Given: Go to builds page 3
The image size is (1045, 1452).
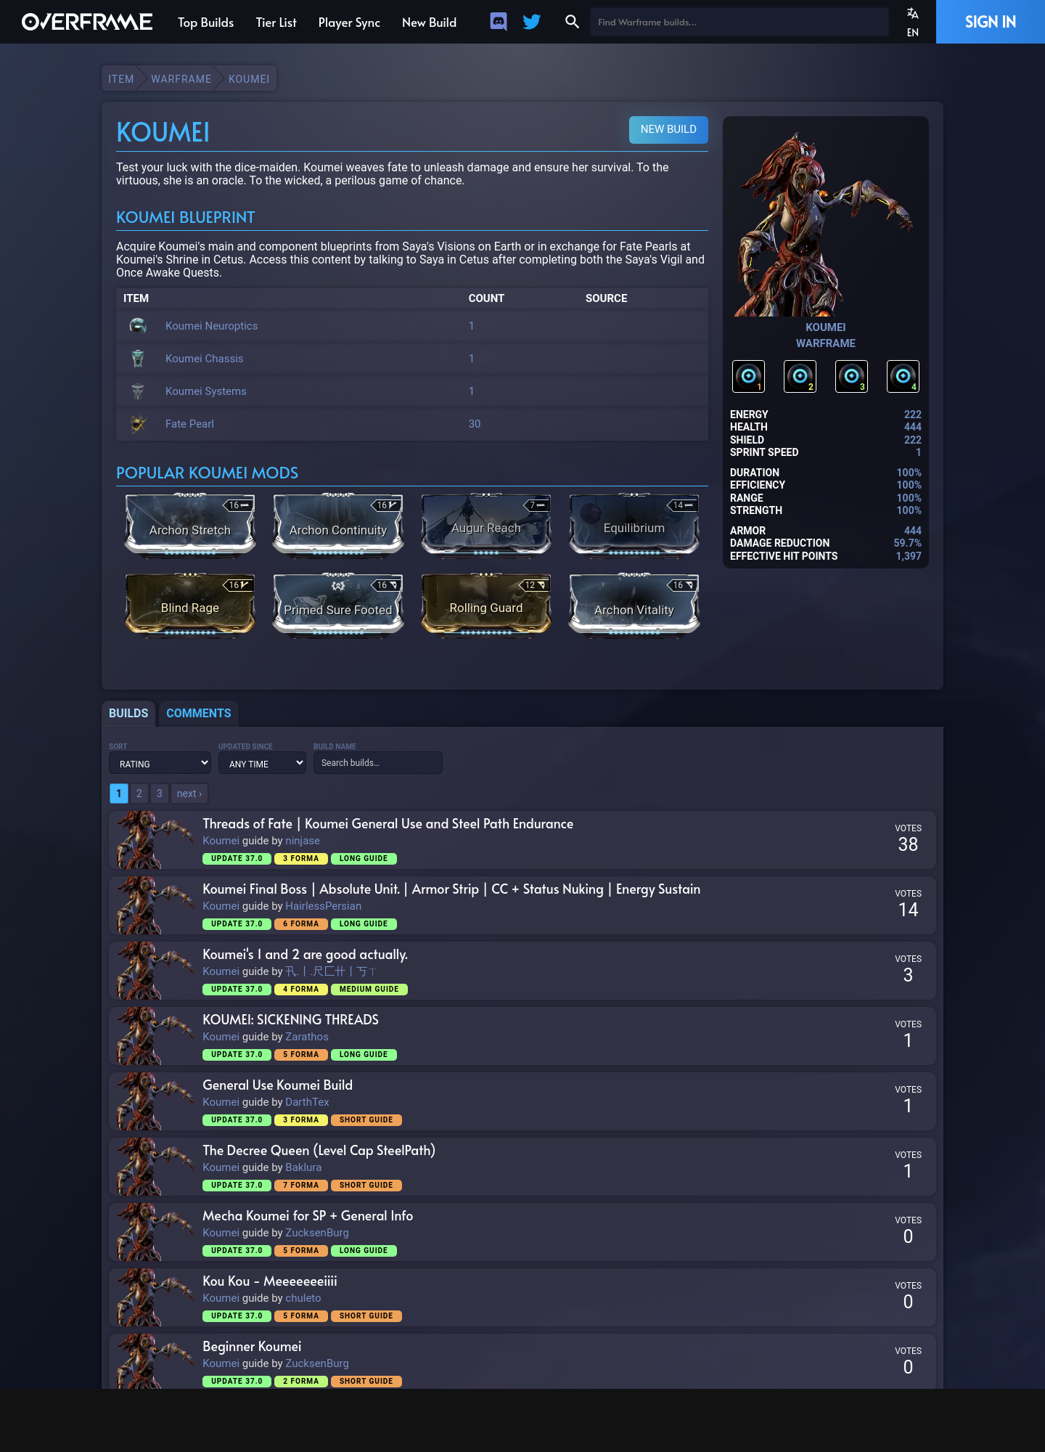Looking at the screenshot, I should 160,794.
